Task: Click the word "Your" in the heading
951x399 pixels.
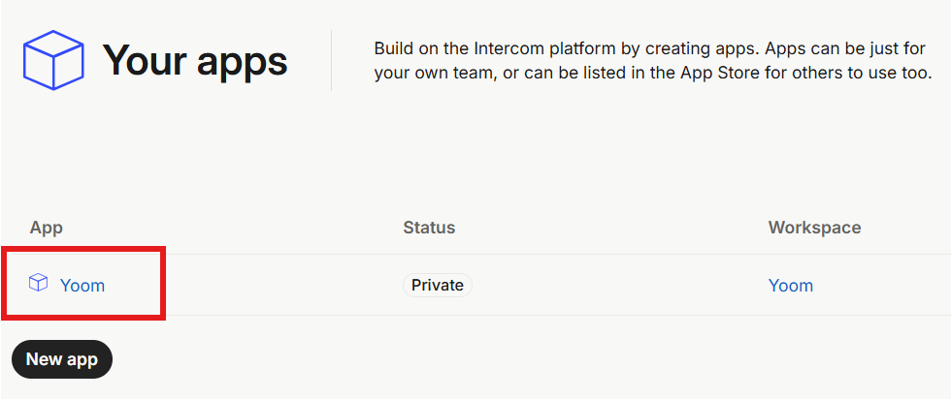Action: pos(146,61)
